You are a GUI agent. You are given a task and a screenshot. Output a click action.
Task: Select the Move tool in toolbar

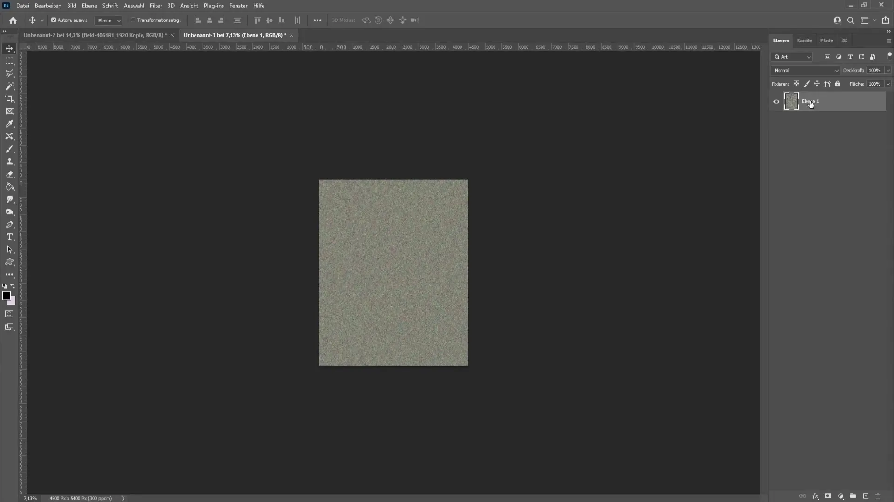pyautogui.click(x=9, y=48)
